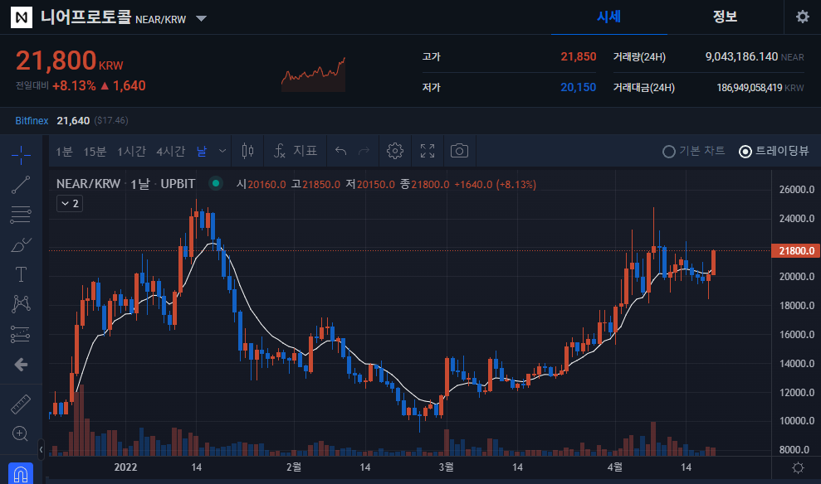Click the 21800.0 price label on axis
Image resolution: width=821 pixels, height=484 pixels.
(x=796, y=251)
